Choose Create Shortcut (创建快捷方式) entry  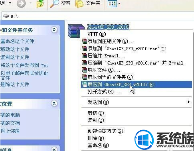coord(137,131)
